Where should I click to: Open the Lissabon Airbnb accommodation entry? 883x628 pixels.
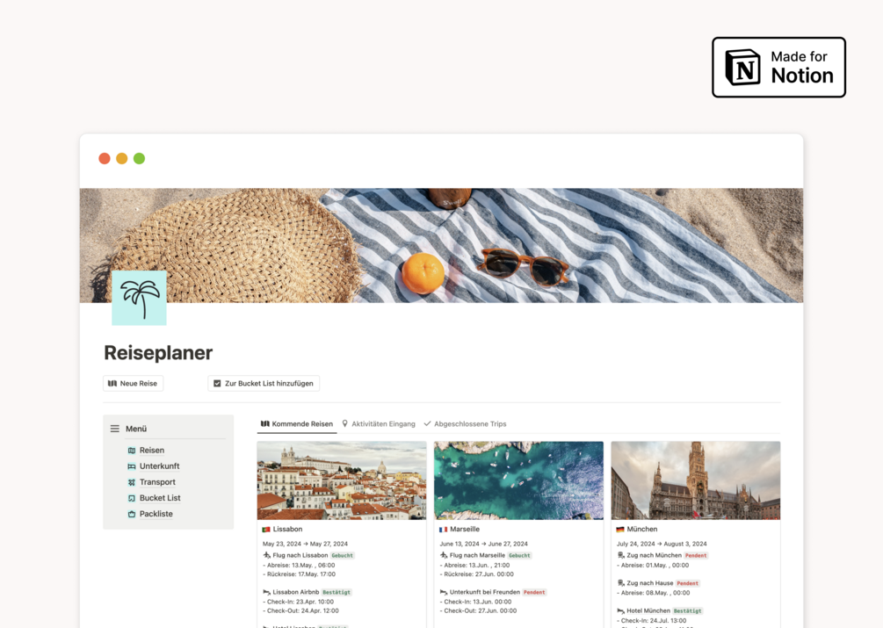point(295,592)
